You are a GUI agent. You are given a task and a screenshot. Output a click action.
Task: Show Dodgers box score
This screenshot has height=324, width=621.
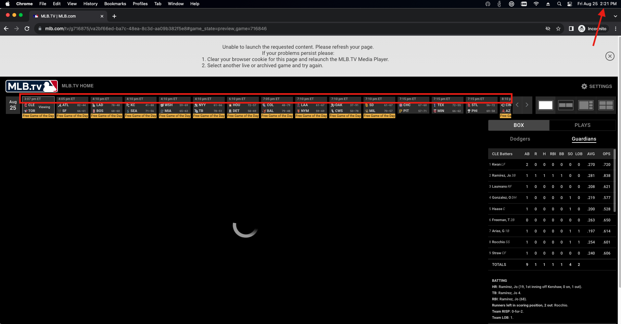(x=520, y=139)
